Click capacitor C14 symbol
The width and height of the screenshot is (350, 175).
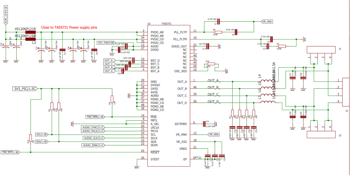point(268,46)
